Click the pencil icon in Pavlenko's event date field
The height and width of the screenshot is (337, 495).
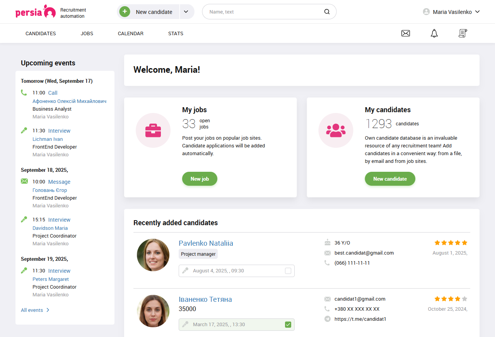pos(185,270)
